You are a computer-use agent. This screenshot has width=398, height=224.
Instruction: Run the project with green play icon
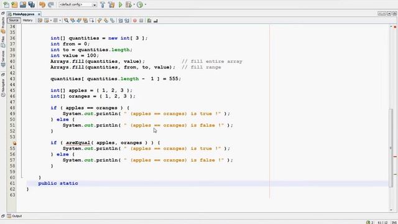tap(121, 4)
